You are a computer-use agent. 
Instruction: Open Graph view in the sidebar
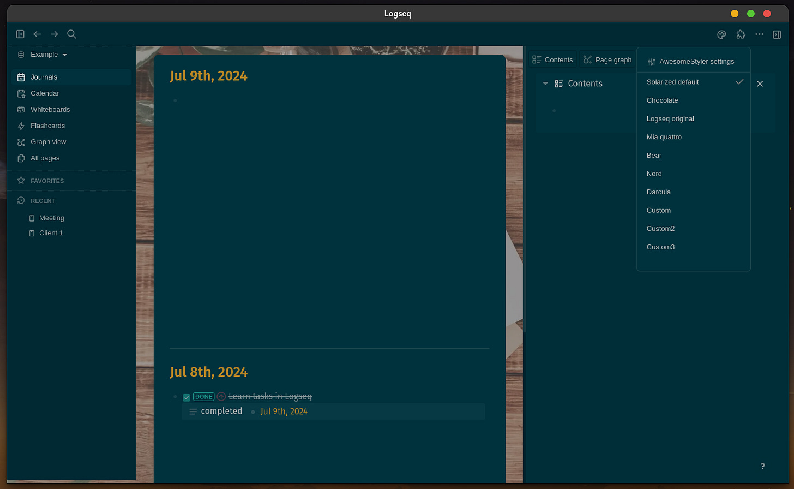[71, 142]
